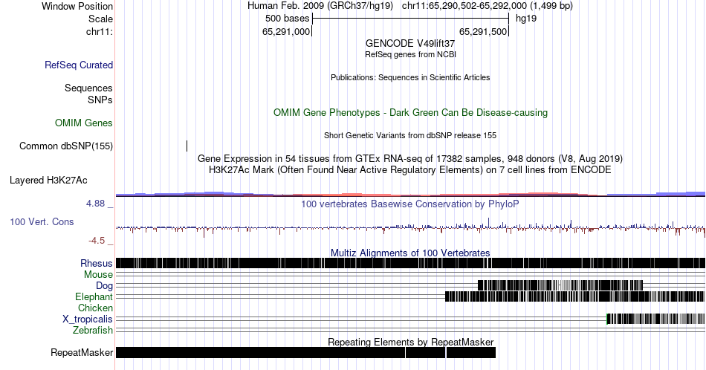Click the Zebrafish alignment row label
706x370 pixels.
pos(93,330)
